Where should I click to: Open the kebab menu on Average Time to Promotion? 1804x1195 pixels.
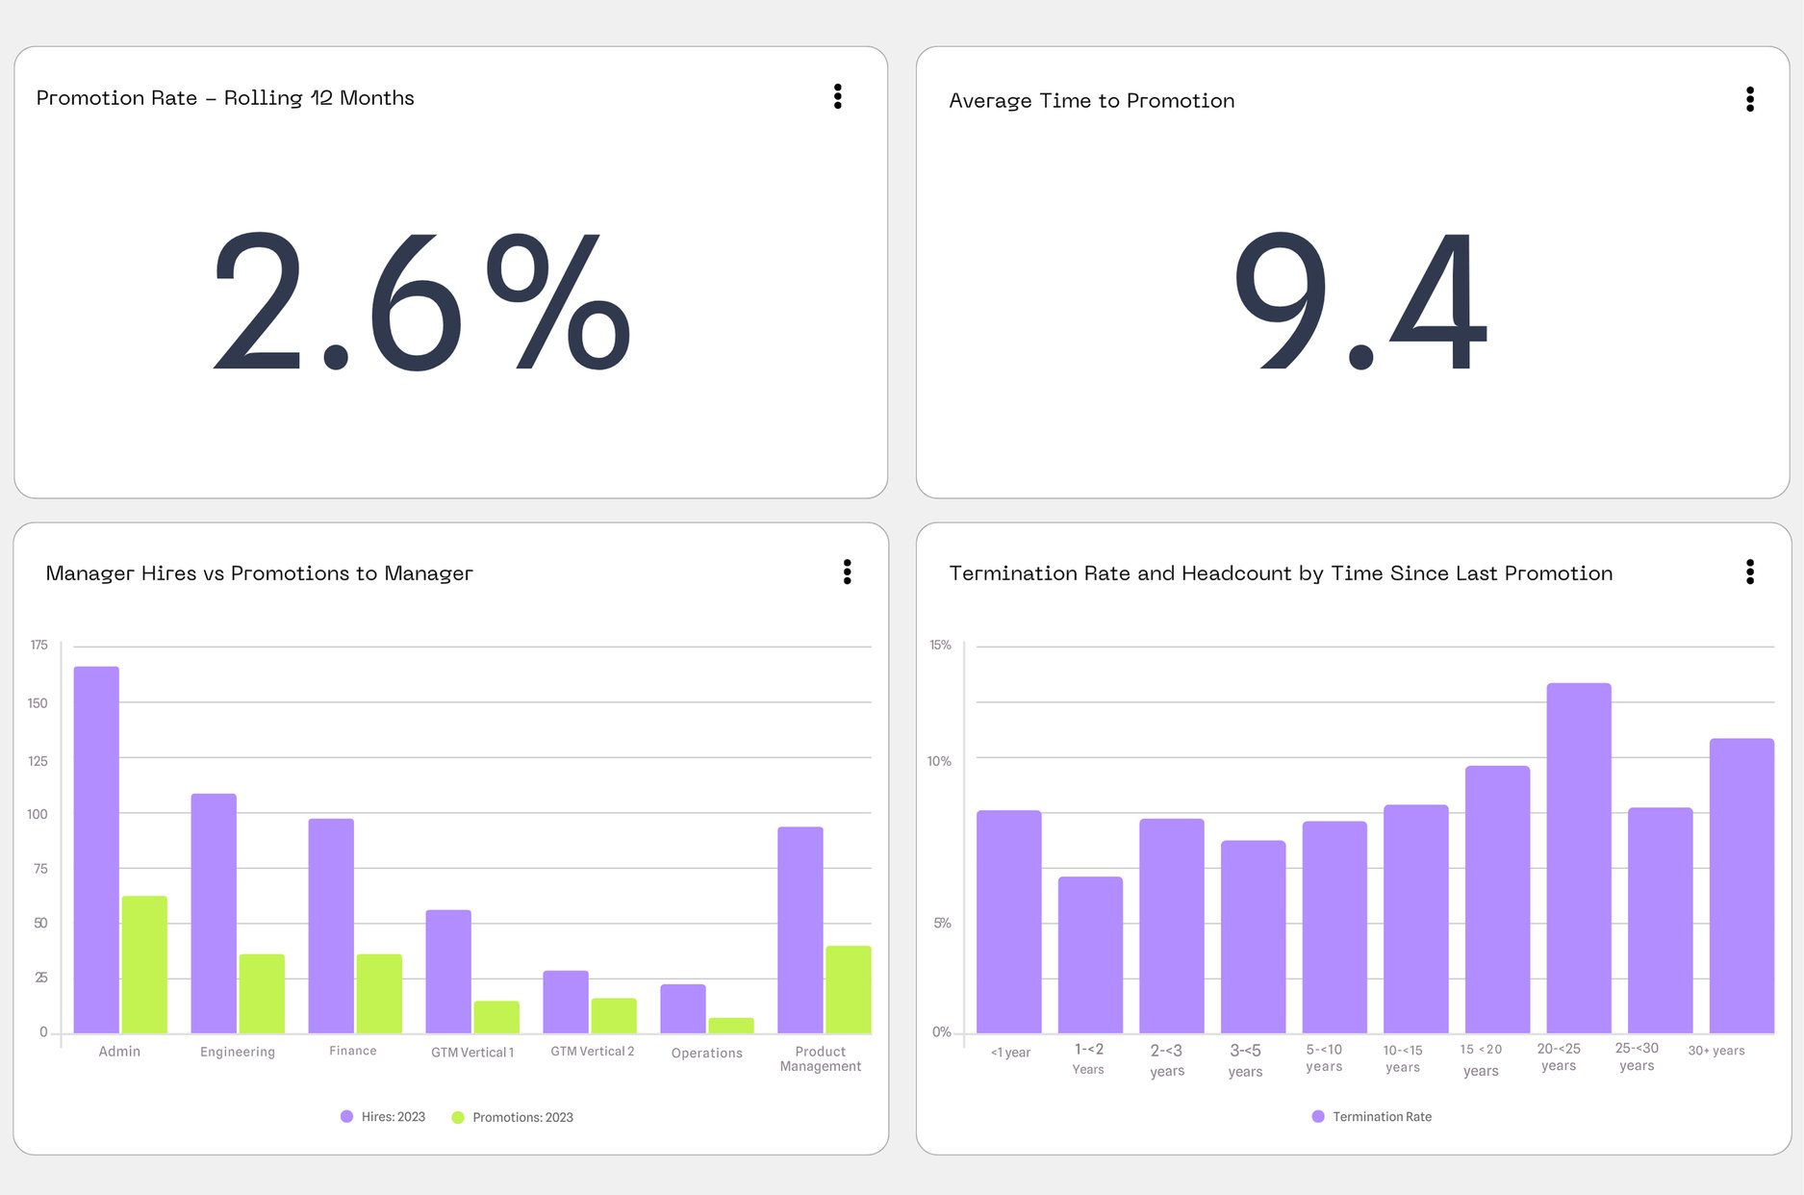[1750, 100]
